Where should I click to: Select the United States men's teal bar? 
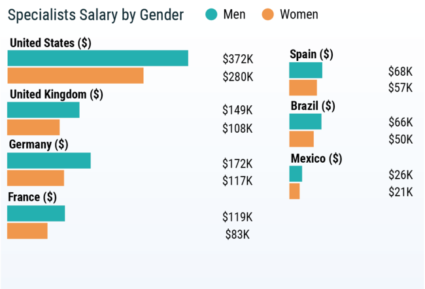point(98,58)
